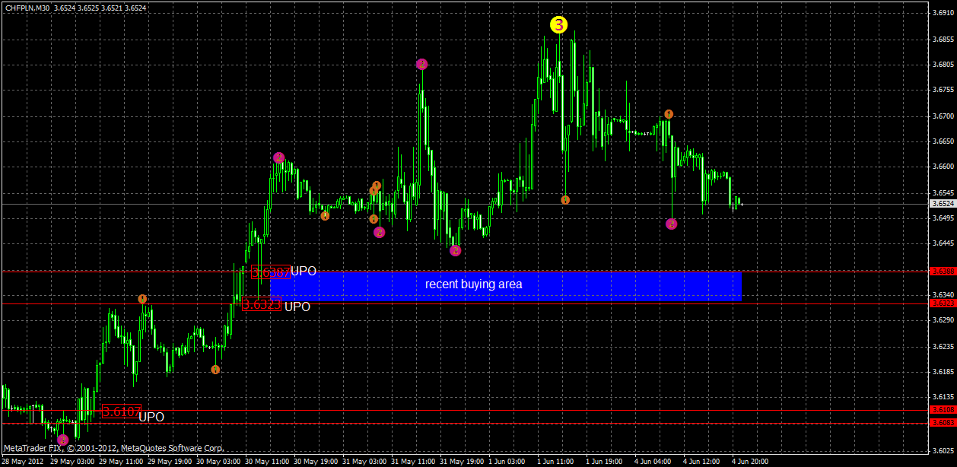Click the 3.6387 UPO price label
The height and width of the screenshot is (467, 957).
271,271
